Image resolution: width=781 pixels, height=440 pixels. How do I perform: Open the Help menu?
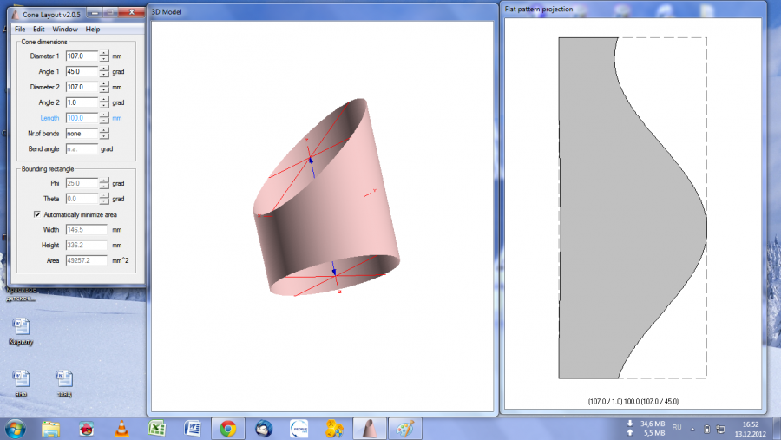(92, 30)
